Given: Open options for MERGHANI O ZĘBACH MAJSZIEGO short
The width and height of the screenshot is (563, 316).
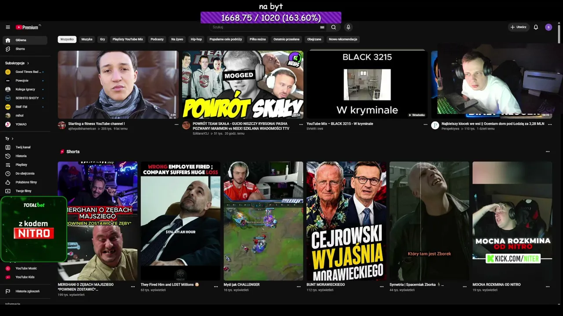Looking at the screenshot, I should click(133, 287).
